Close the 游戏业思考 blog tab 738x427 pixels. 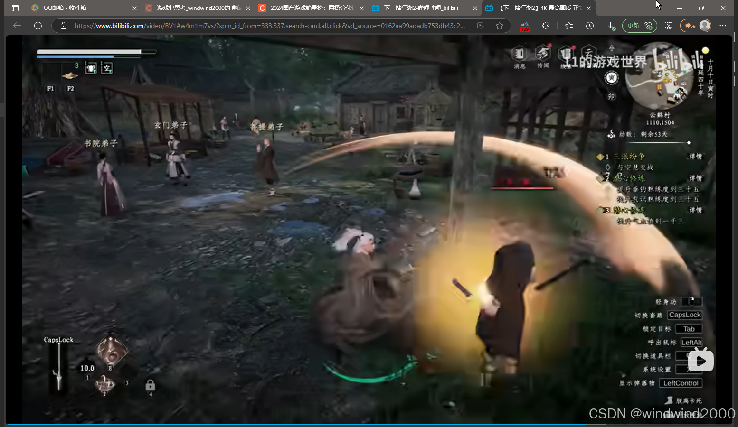[x=248, y=8]
